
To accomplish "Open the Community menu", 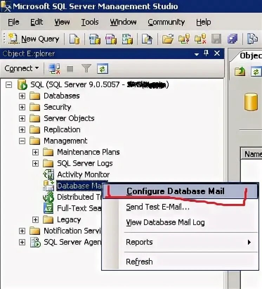I will tap(166, 22).
